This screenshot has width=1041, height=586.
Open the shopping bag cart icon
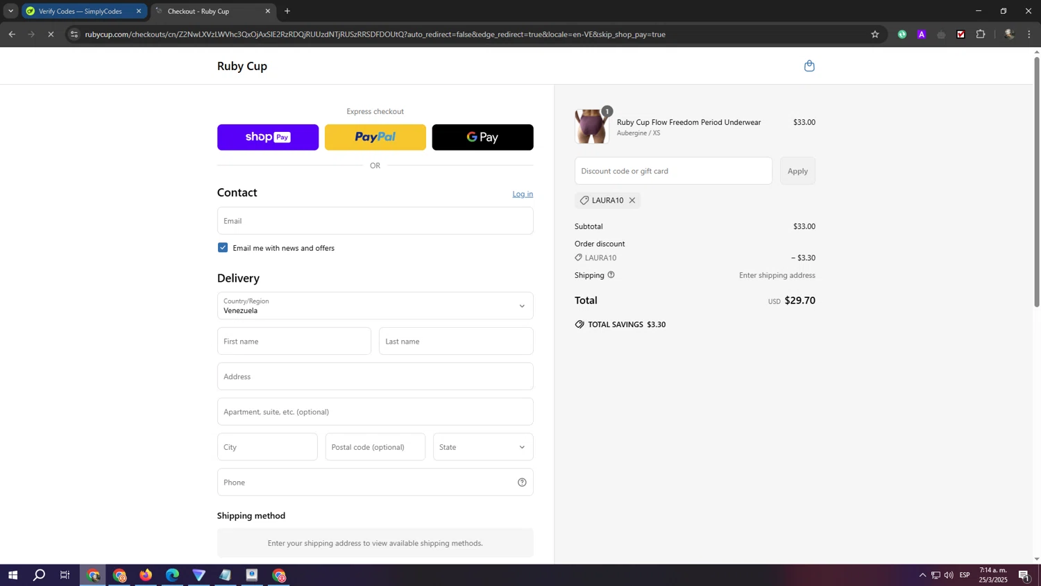pos(809,66)
